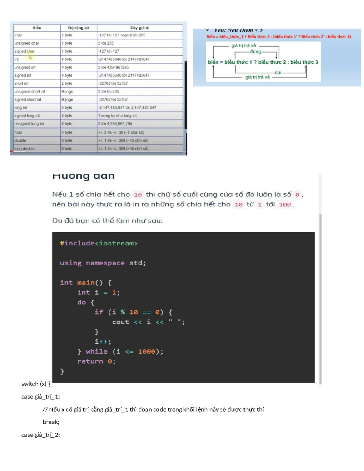Click the 'case giá_trị_1:' line
The height and width of the screenshot is (471, 364).
(41, 397)
